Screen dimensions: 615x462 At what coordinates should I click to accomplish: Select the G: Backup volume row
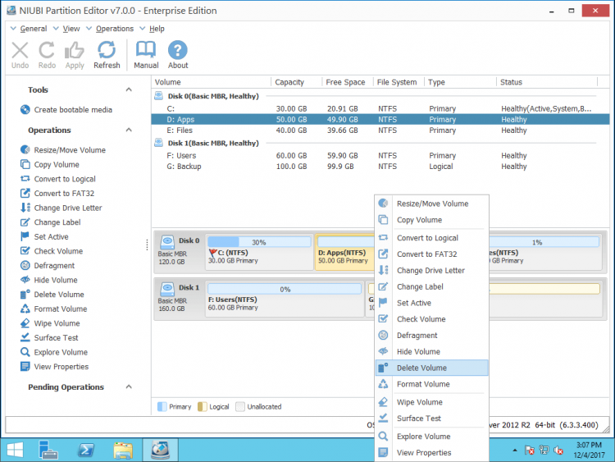click(x=380, y=167)
